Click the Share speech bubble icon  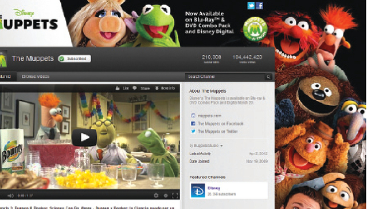tap(135, 88)
